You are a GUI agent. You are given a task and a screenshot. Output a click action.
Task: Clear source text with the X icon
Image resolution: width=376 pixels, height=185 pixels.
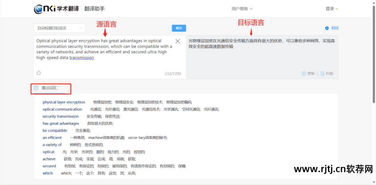178,41
